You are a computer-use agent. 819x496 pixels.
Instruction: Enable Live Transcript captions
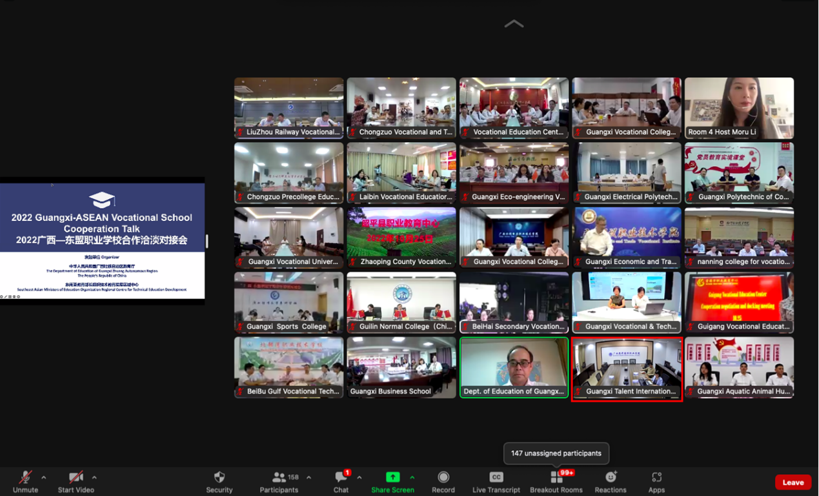(496, 481)
